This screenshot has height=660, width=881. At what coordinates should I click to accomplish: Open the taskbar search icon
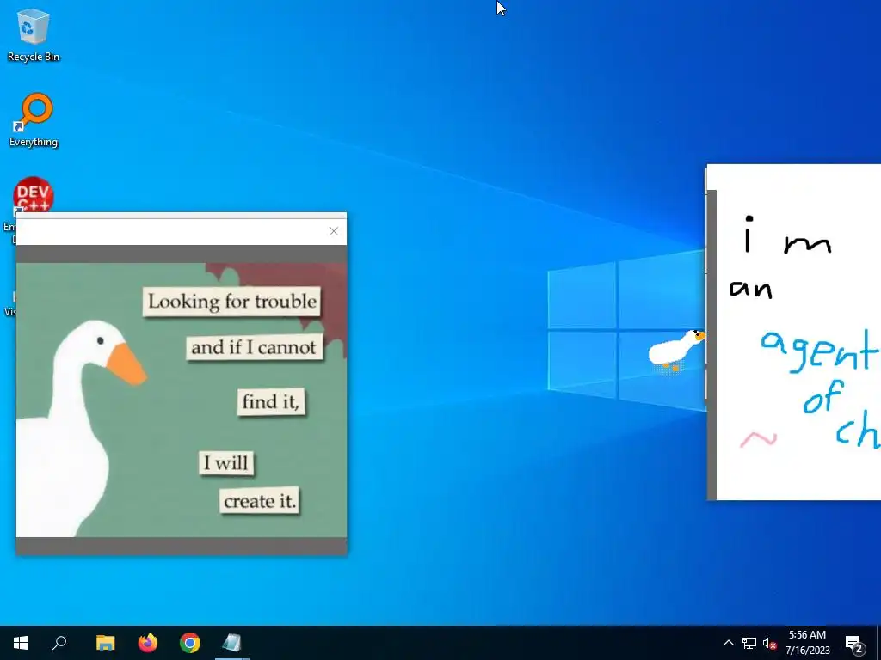pyautogui.click(x=59, y=643)
